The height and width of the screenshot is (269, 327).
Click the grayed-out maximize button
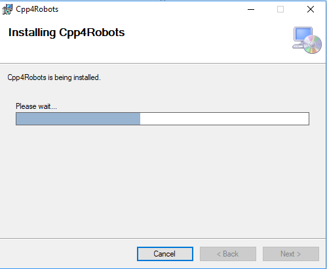pyautogui.click(x=280, y=9)
